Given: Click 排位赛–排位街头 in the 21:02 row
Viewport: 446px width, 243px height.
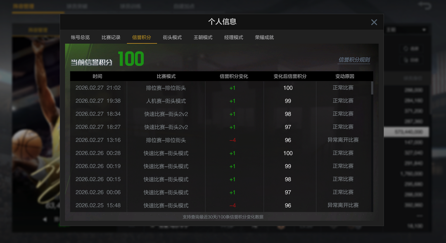Looking at the screenshot, I should tap(166, 88).
